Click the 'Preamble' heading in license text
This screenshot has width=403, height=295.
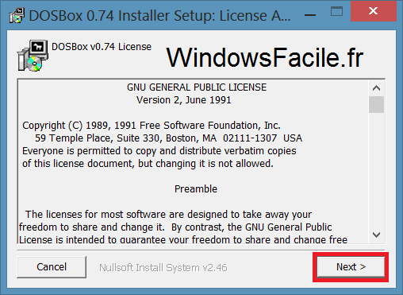[196, 189]
